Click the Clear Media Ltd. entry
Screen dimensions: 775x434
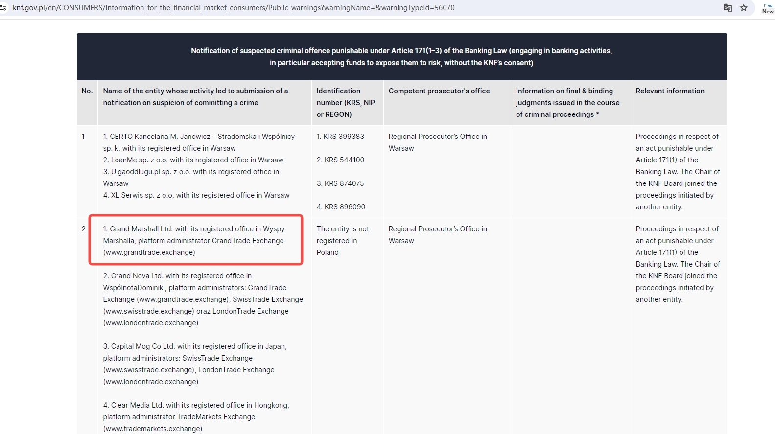[195, 416]
